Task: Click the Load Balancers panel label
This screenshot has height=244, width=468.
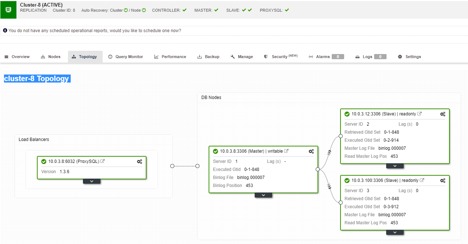Action: 34,140
